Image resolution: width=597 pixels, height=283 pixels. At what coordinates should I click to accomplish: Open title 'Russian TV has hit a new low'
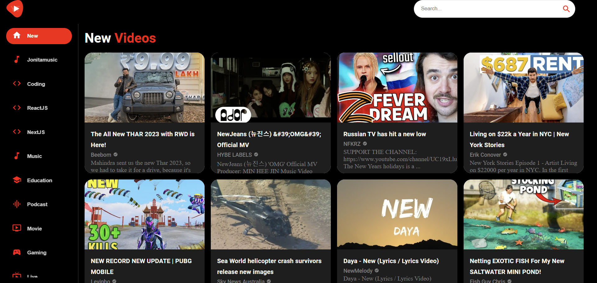point(385,134)
